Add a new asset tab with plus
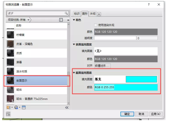 click(99, 14)
